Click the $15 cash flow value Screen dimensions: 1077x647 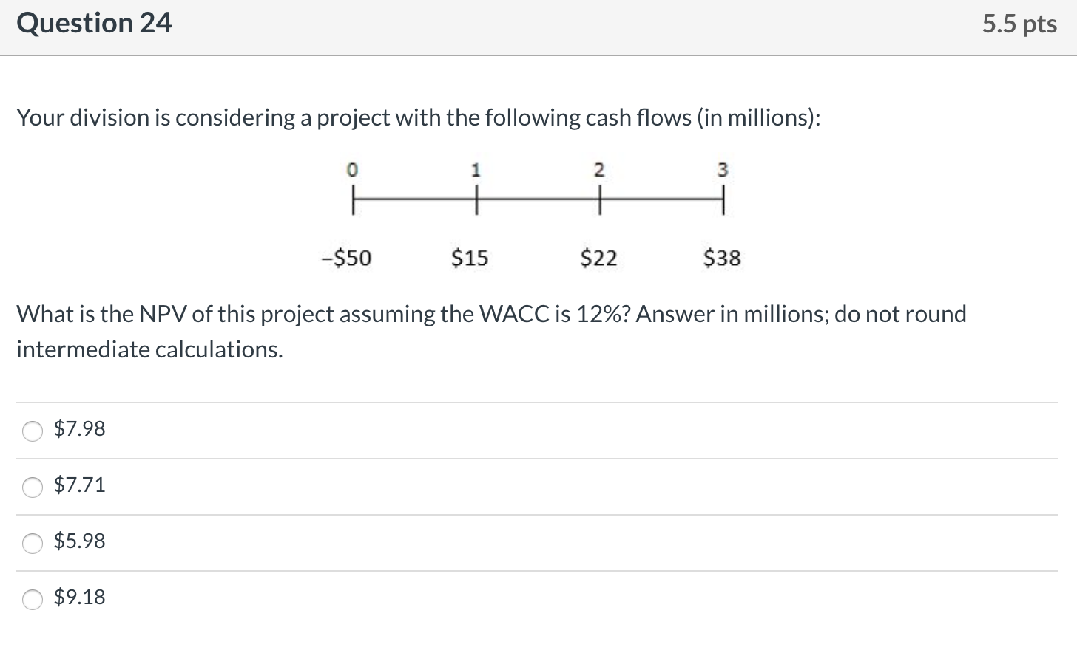(469, 258)
